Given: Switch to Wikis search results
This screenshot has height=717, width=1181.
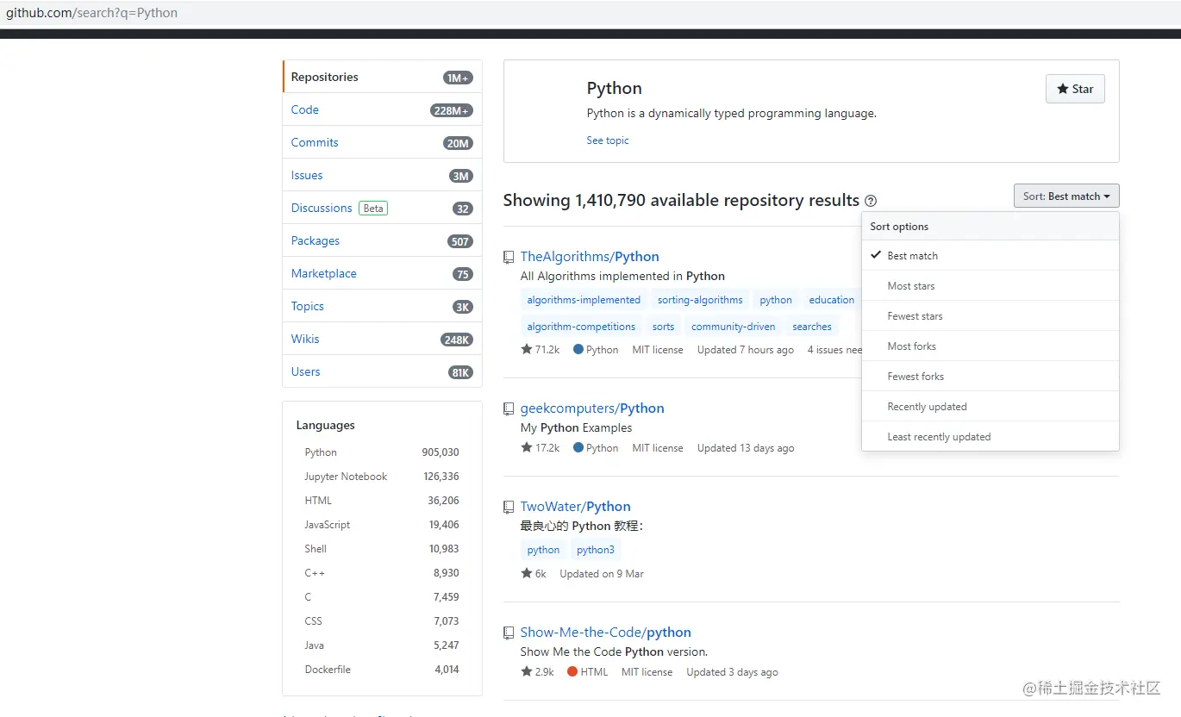Looking at the screenshot, I should (382, 339).
